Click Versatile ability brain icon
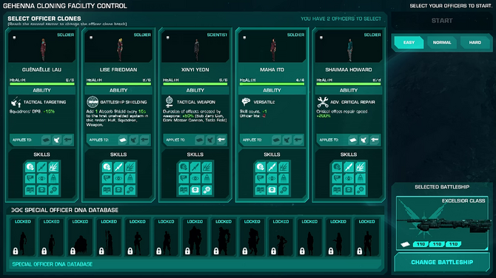The image size is (496, 278). (246, 102)
